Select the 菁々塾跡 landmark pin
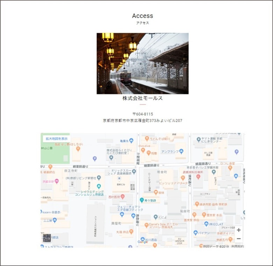 [142, 200]
